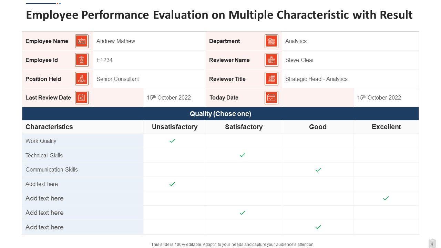Click the Department building icon
This screenshot has width=441, height=248.
[x=271, y=41]
